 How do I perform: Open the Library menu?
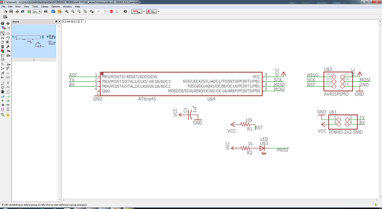(x=45, y=7)
